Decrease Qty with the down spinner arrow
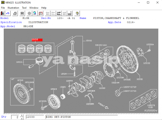The image size is (162, 120). point(22,118)
